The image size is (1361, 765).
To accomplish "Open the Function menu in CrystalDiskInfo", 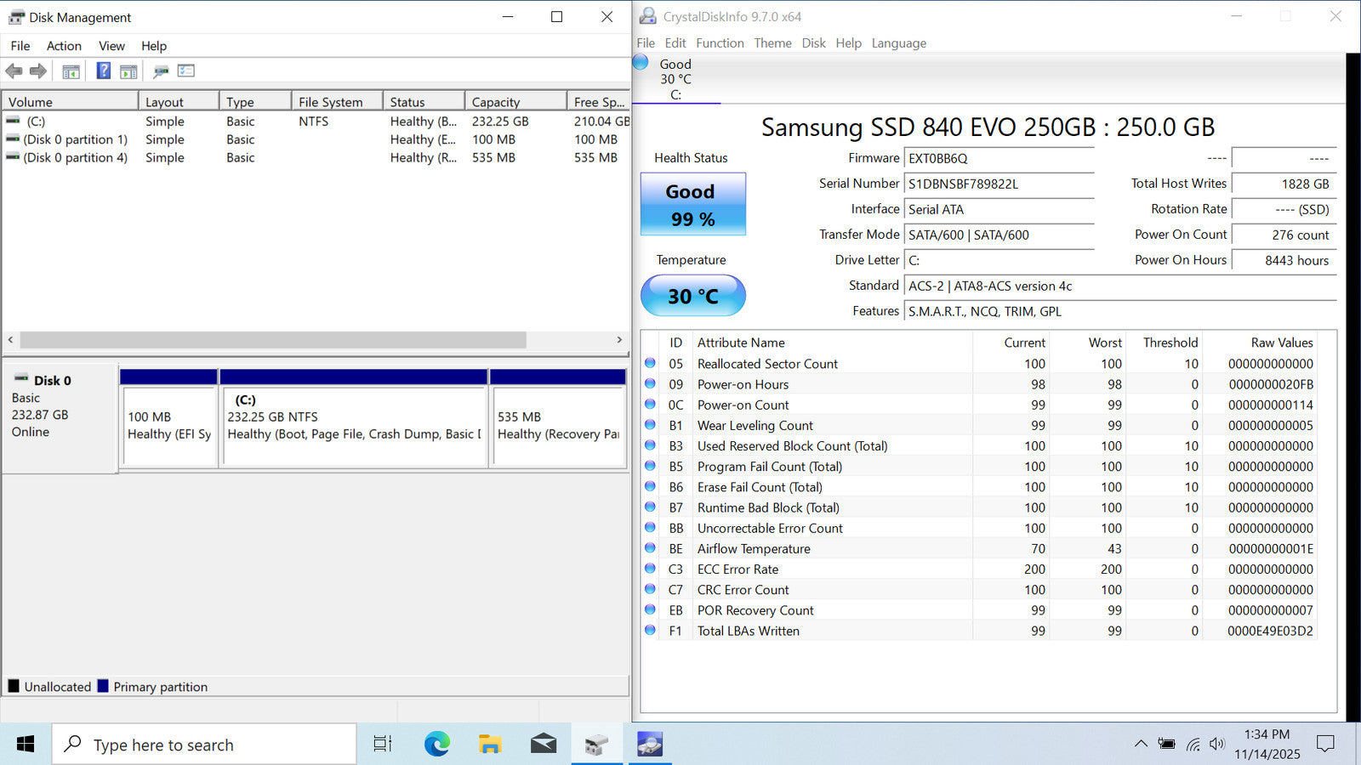I will click(720, 43).
